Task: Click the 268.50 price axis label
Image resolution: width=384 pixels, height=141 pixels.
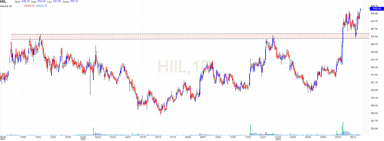Action: coord(374,113)
